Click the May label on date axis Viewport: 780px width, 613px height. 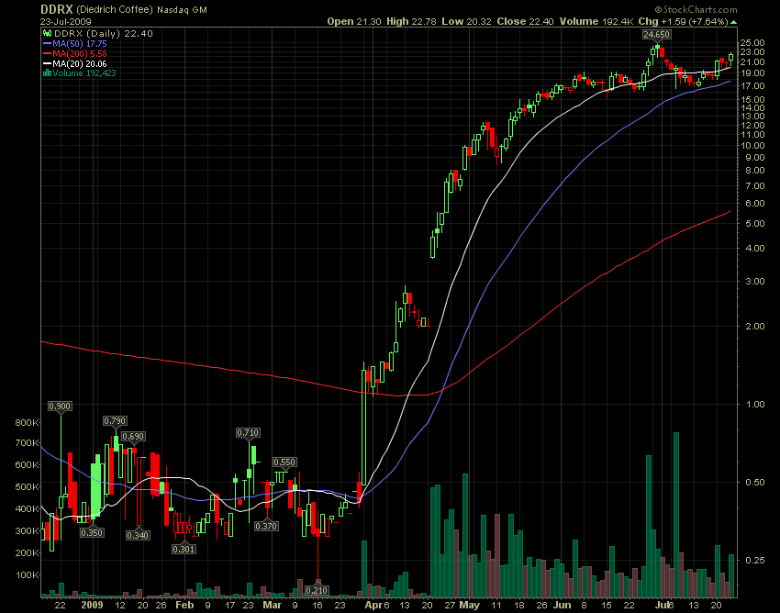pos(469,605)
